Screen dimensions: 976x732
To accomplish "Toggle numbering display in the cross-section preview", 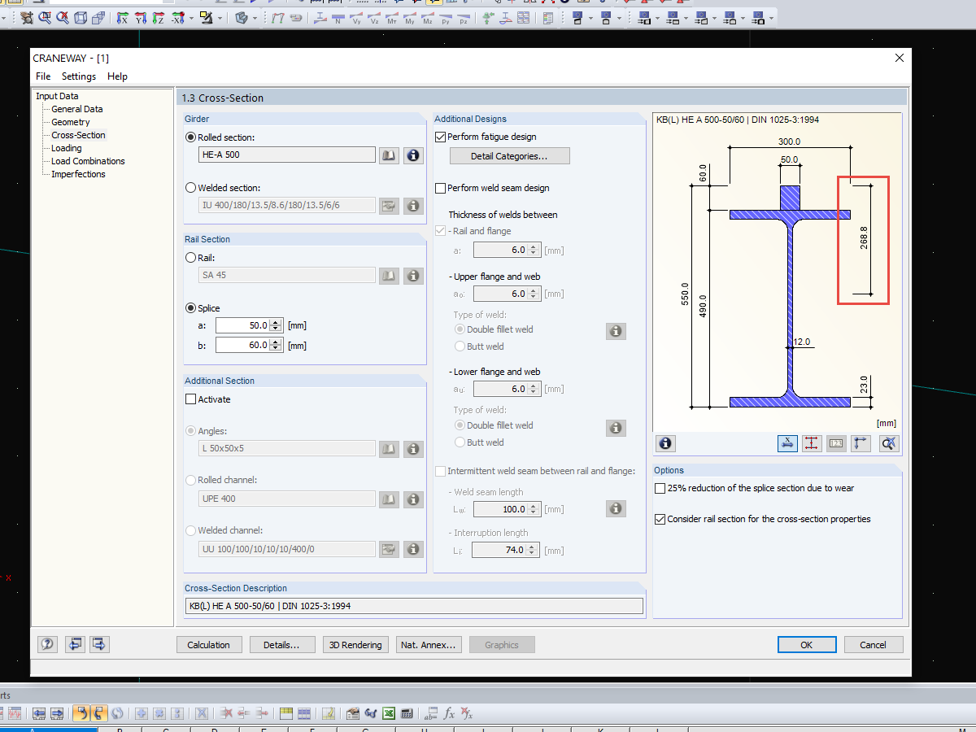I will [x=835, y=443].
